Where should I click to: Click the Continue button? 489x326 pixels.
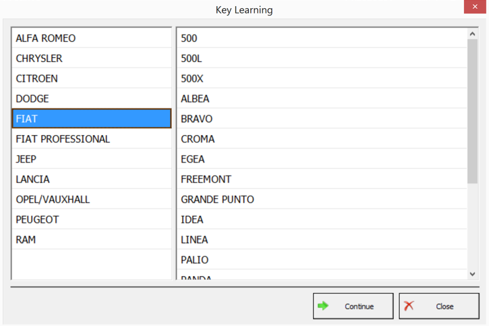pos(353,306)
